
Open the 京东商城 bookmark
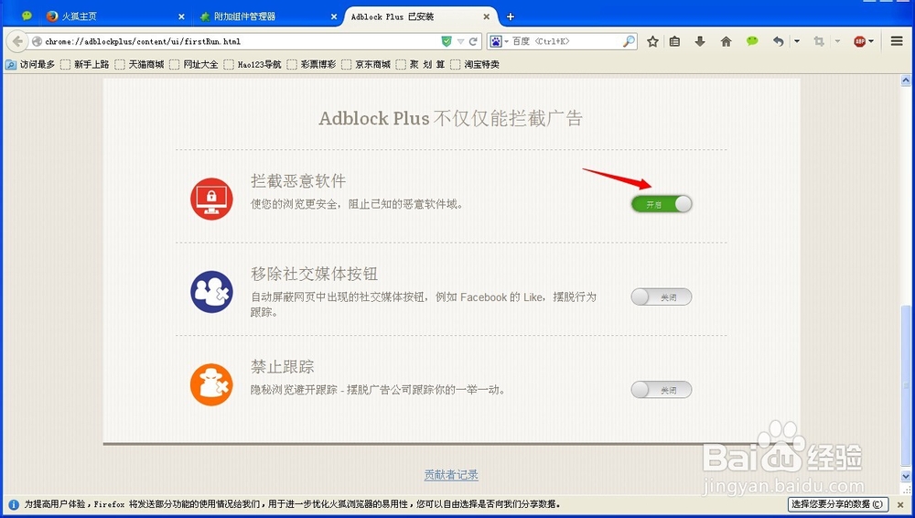(367, 64)
